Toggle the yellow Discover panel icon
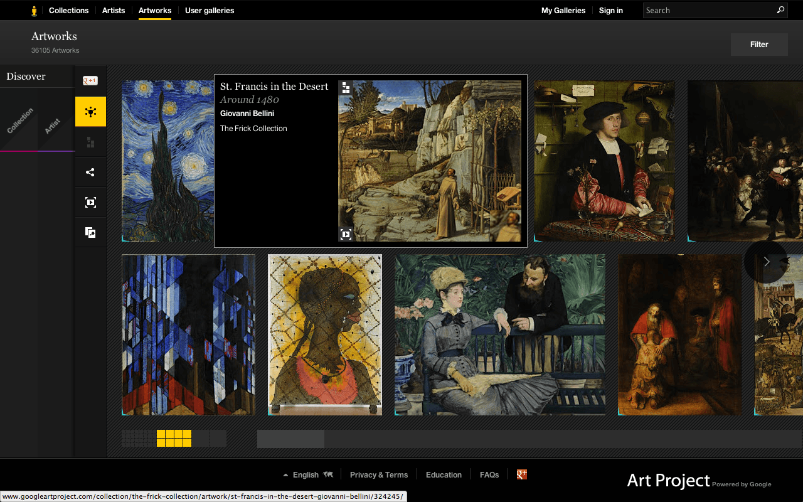The image size is (803, 502). (90, 112)
